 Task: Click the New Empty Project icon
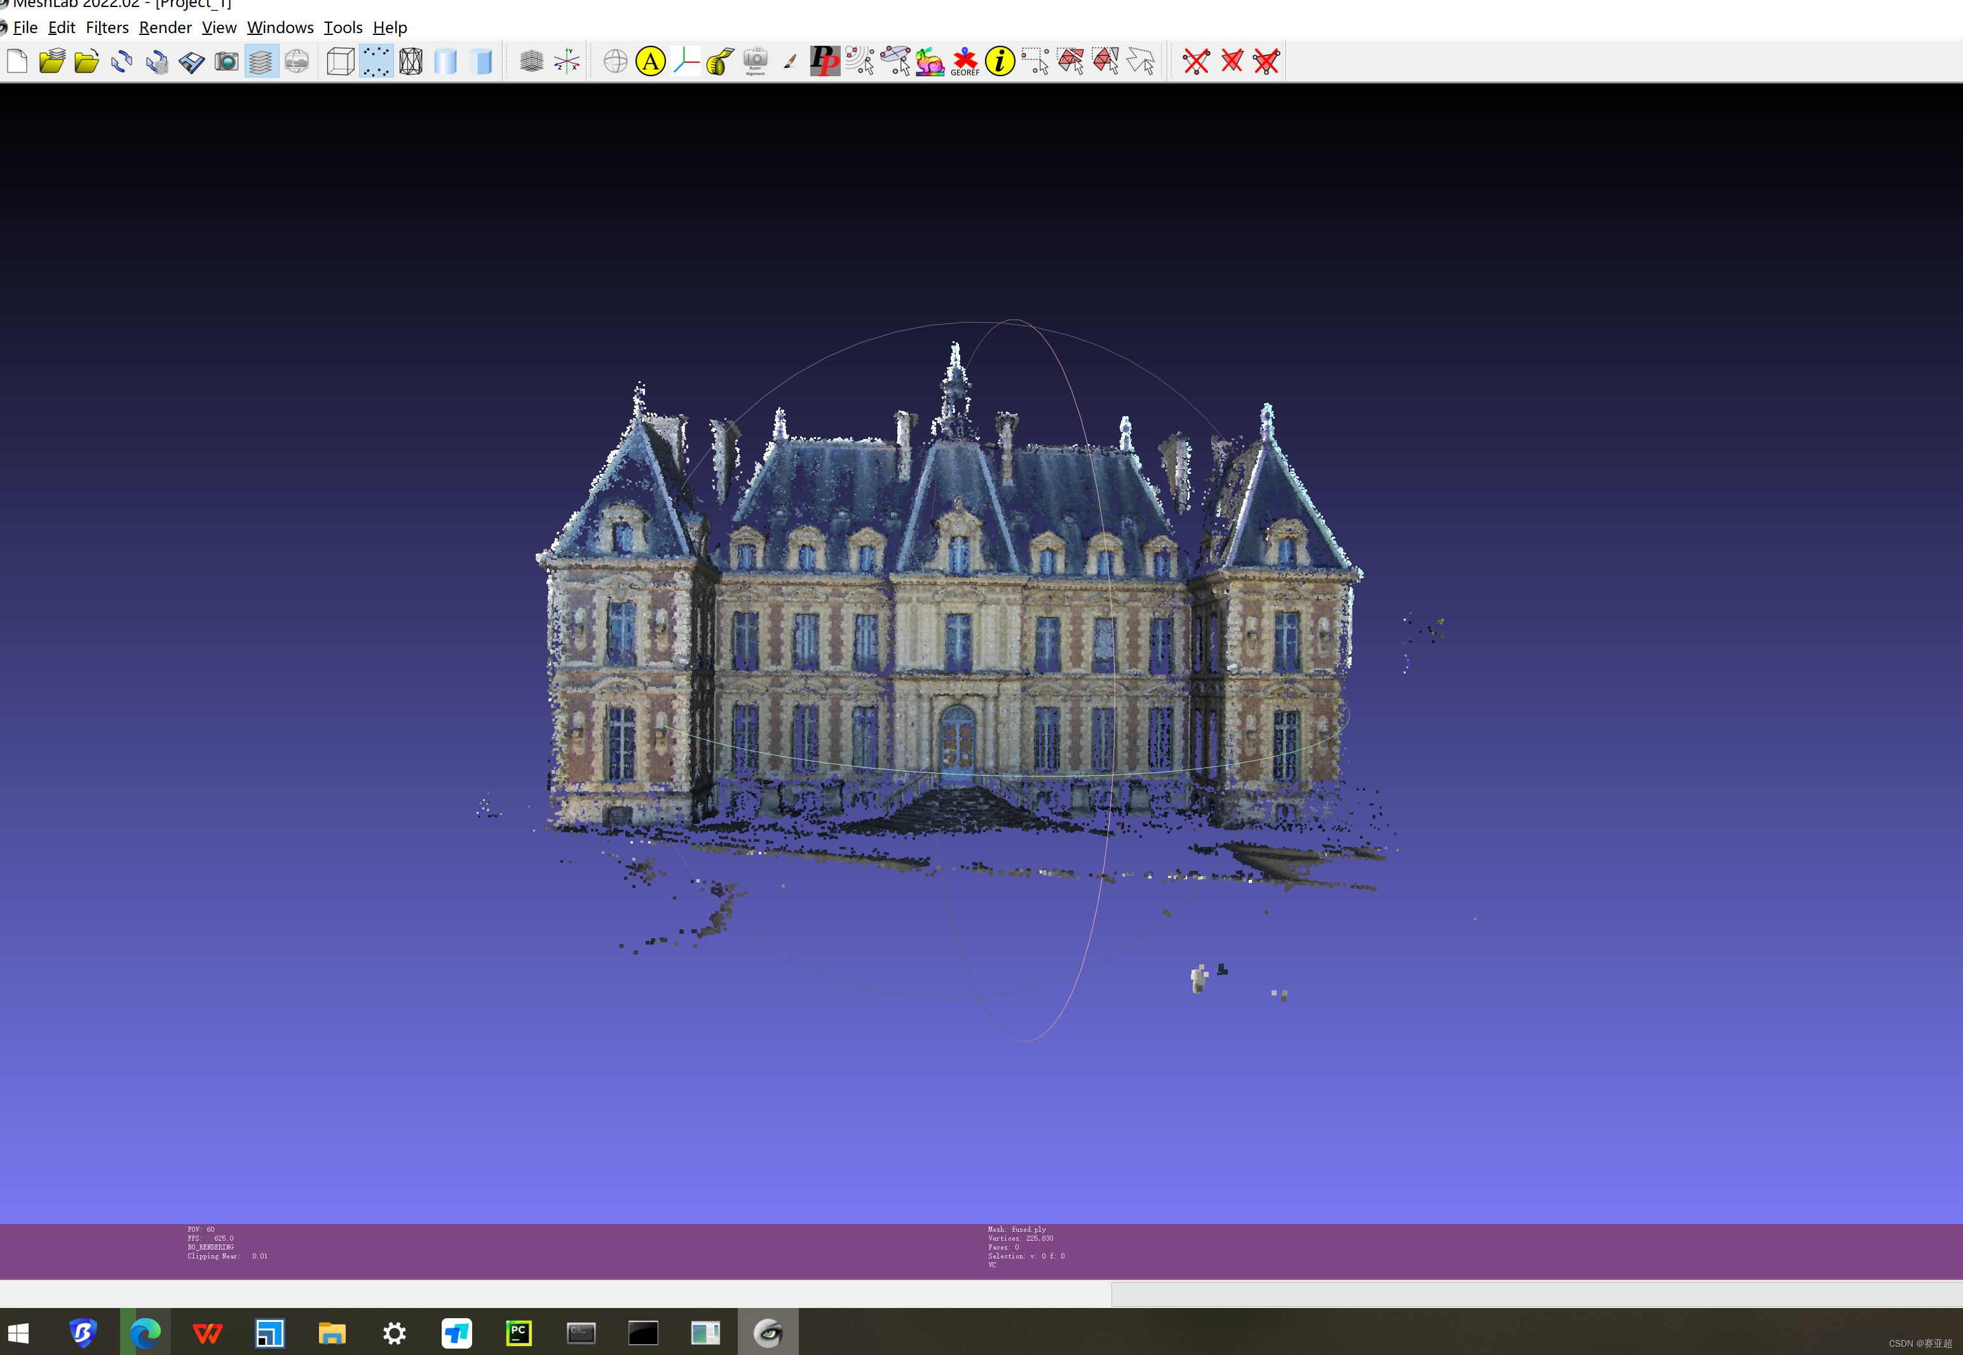17,61
